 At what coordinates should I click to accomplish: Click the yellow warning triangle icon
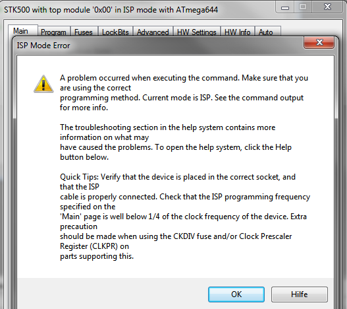(x=43, y=84)
